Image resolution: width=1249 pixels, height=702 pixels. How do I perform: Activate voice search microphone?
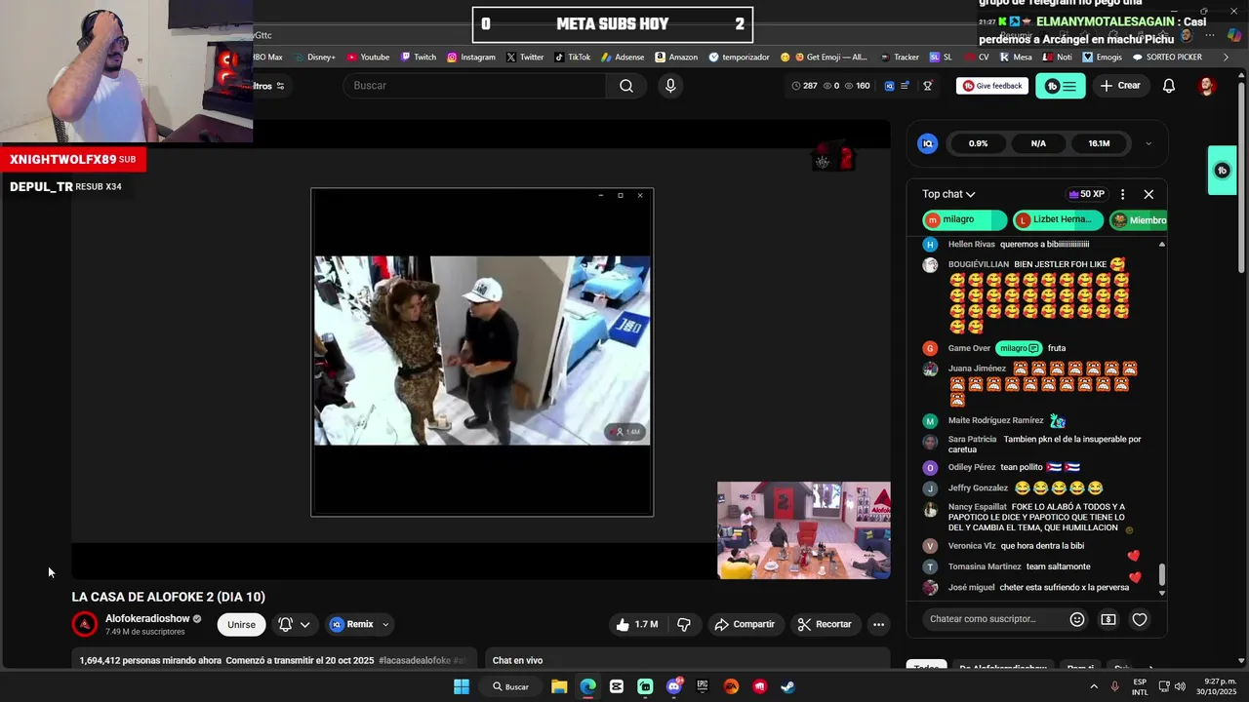tap(670, 86)
